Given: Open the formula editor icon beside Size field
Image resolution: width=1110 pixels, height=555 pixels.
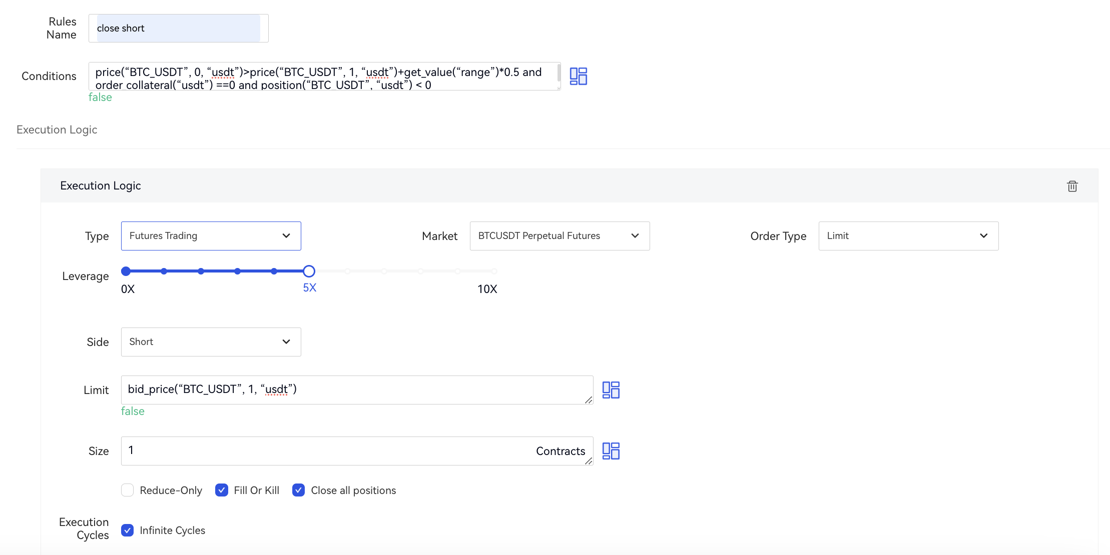Looking at the screenshot, I should [611, 451].
